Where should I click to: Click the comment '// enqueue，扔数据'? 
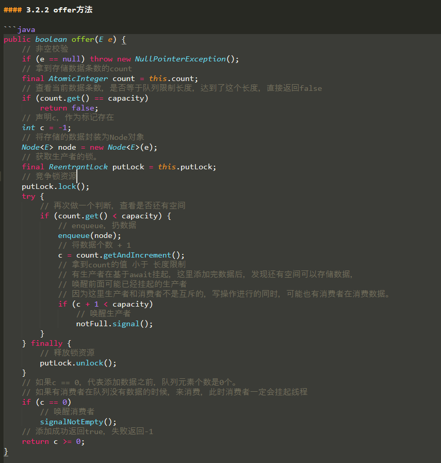(x=97, y=226)
